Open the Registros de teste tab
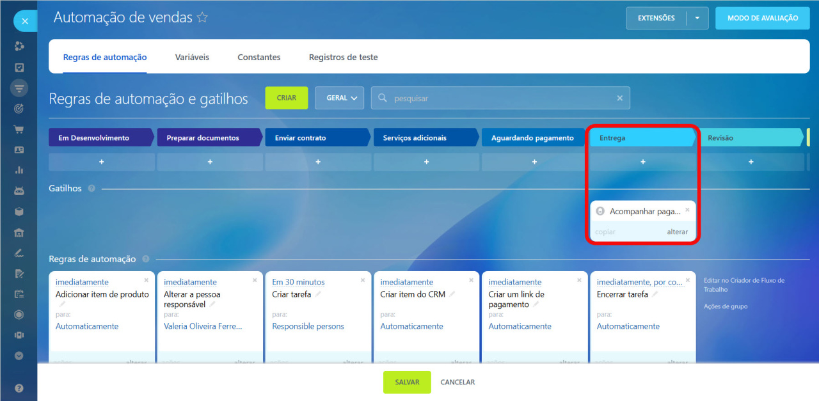 click(x=343, y=58)
